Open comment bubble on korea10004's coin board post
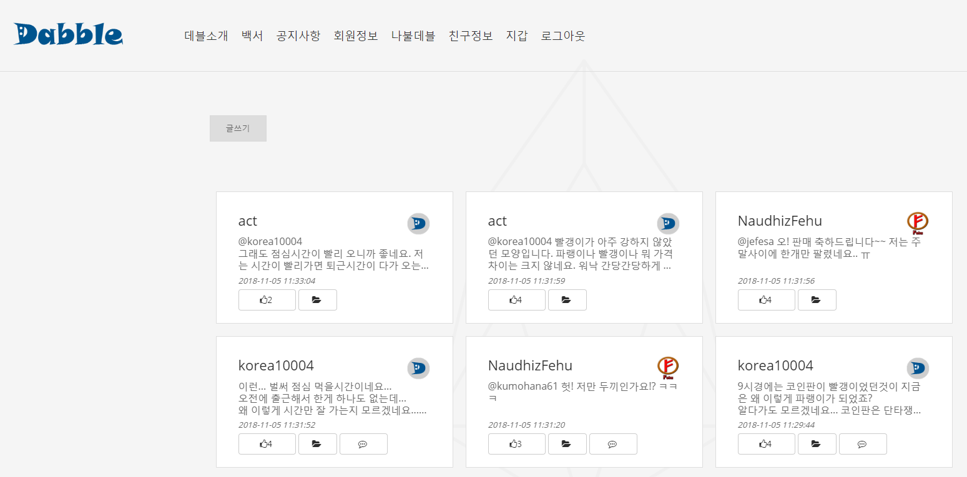Image resolution: width=967 pixels, height=477 pixels. pos(863,444)
